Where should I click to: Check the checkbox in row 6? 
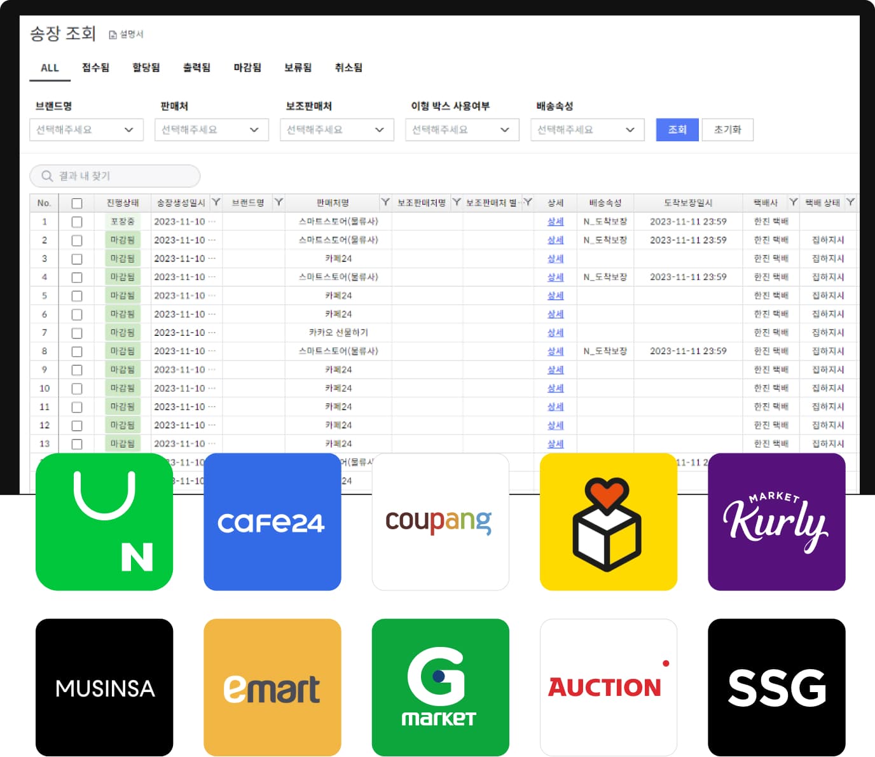click(77, 314)
